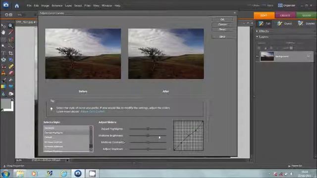Choose Increase Contrast style
The image size is (317, 178).
66,142
